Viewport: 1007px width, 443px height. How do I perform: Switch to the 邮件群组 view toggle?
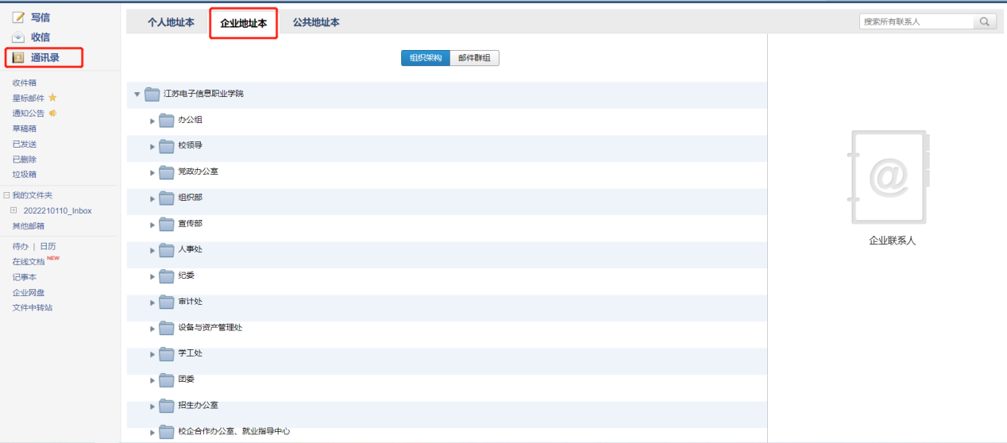[474, 58]
